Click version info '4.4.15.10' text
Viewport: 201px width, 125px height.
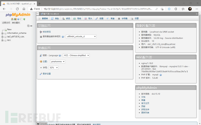pos(156,94)
